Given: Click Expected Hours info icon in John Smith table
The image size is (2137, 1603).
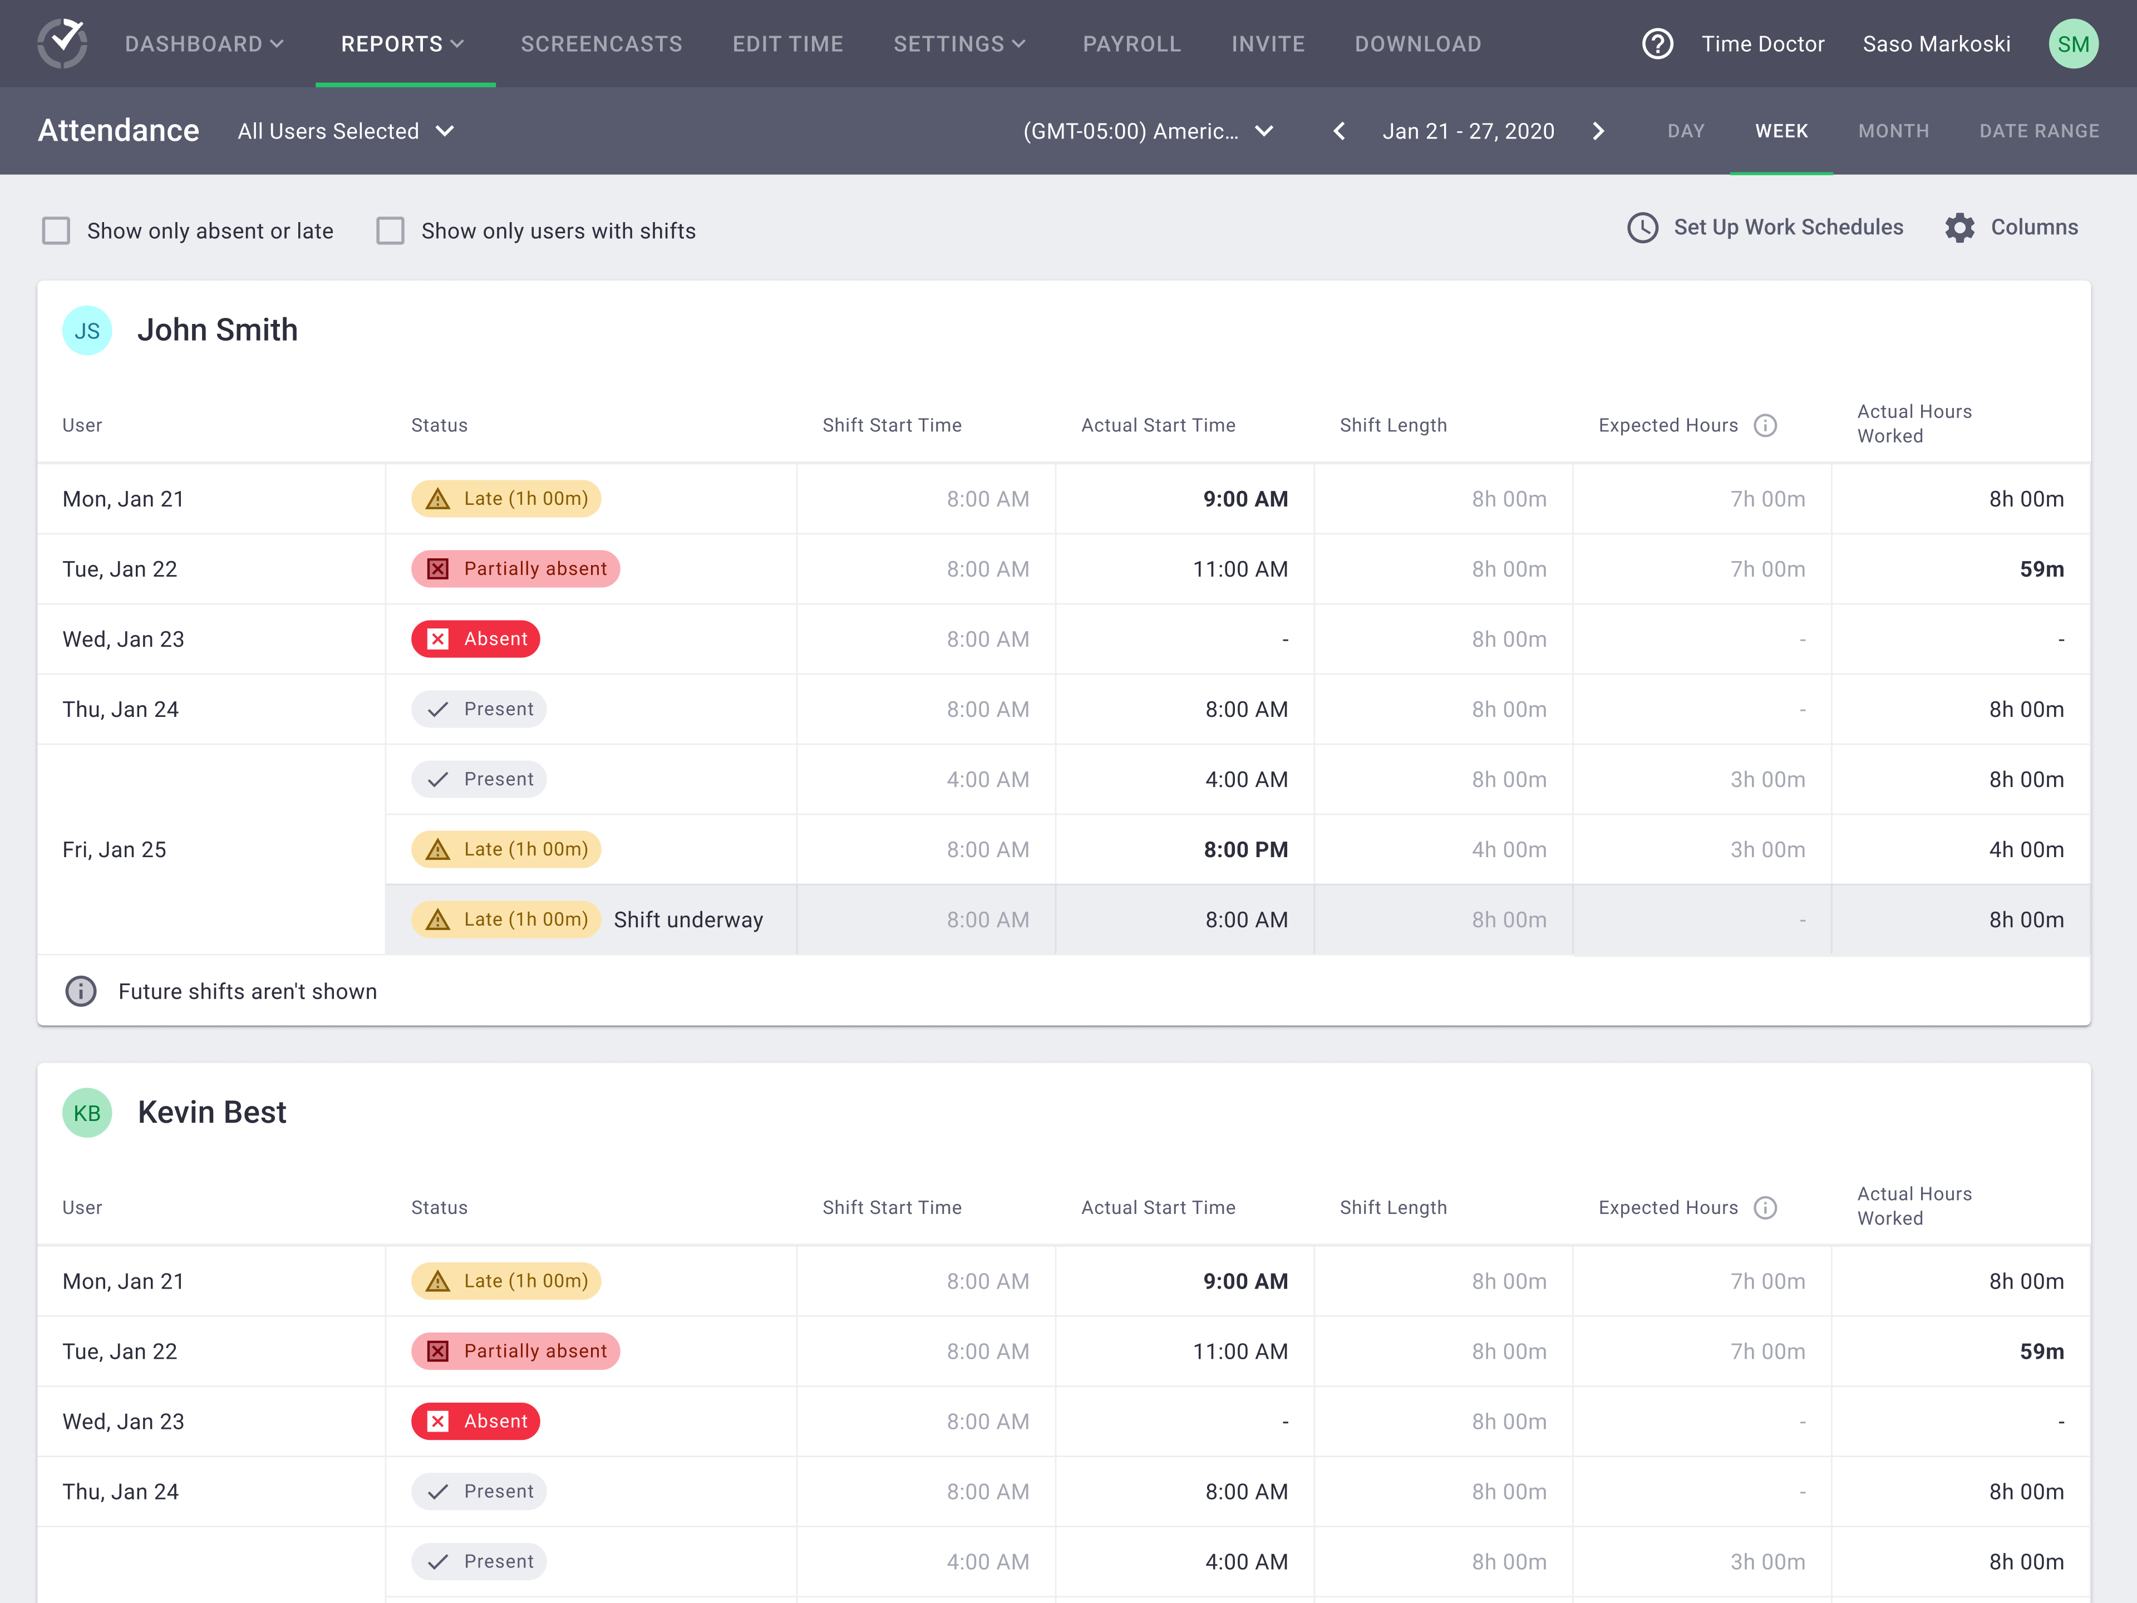Looking at the screenshot, I should [x=1765, y=425].
